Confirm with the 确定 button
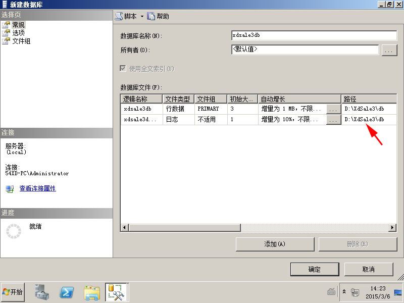This screenshot has height=303, width=404. click(314, 269)
